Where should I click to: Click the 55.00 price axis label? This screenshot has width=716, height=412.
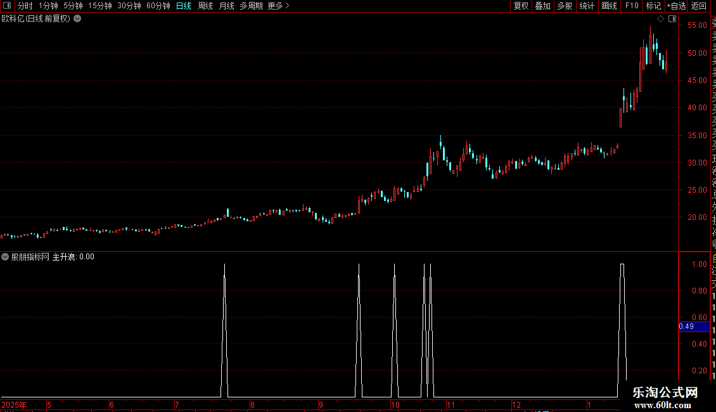tap(697, 25)
